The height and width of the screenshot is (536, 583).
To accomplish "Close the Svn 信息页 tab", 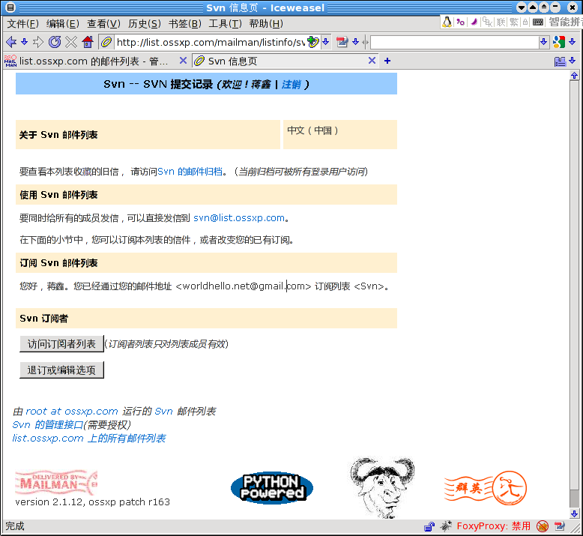I will click(372, 60).
